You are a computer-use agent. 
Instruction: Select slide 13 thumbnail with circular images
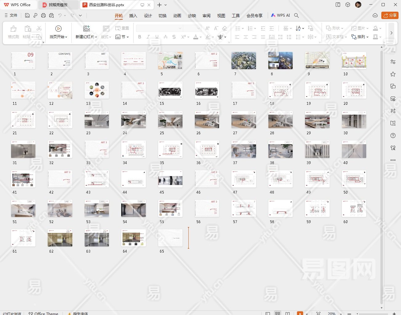[97, 90]
